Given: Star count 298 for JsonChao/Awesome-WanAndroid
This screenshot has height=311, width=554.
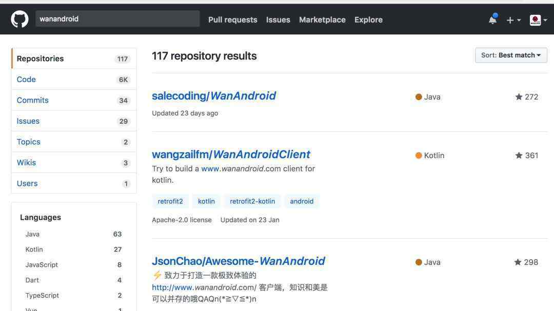Looking at the screenshot, I should pyautogui.click(x=526, y=262).
